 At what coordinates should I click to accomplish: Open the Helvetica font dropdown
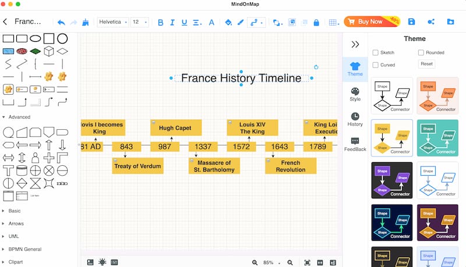tap(113, 22)
